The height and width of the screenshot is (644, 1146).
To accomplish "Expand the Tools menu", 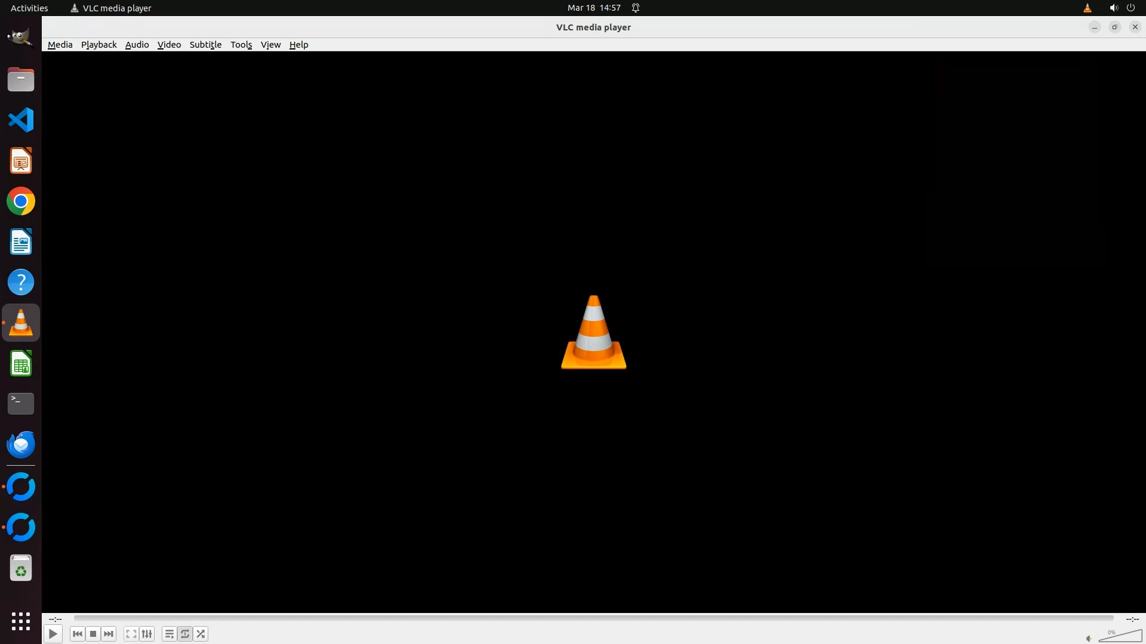I will 241,45.
